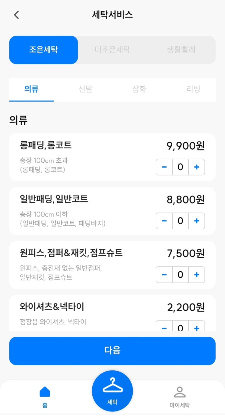Switch to 더조은세탁 service option
This screenshot has height=416, width=225.
(112, 50)
